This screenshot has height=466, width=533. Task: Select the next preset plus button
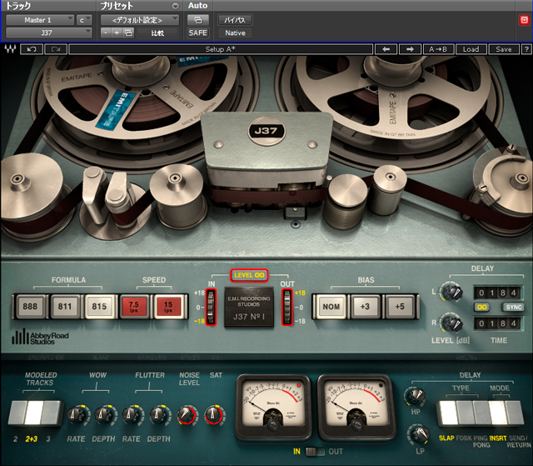click(117, 33)
